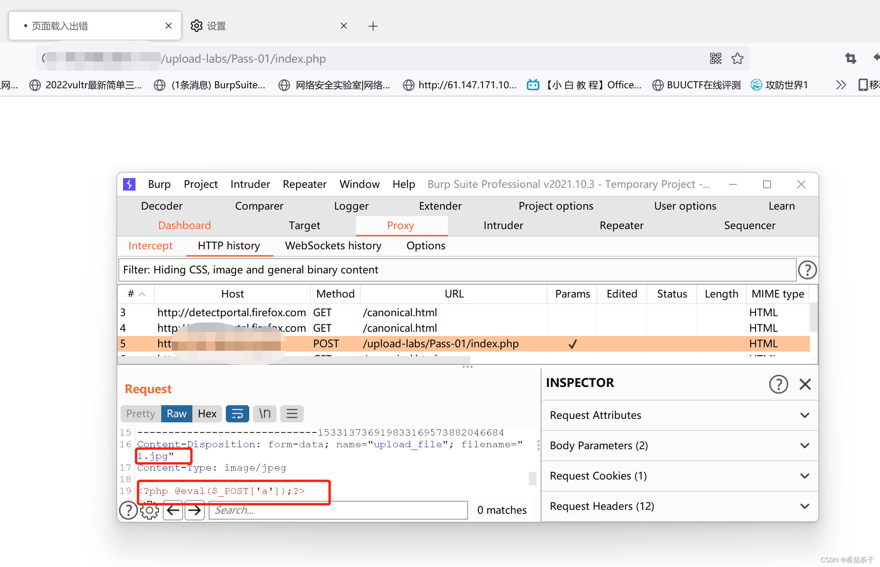The height and width of the screenshot is (567, 880).
Task: Open the Repeater menu in menu bar
Action: click(x=304, y=184)
